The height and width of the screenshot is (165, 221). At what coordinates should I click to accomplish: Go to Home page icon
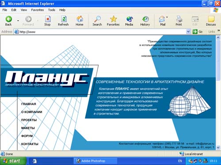point(80,19)
